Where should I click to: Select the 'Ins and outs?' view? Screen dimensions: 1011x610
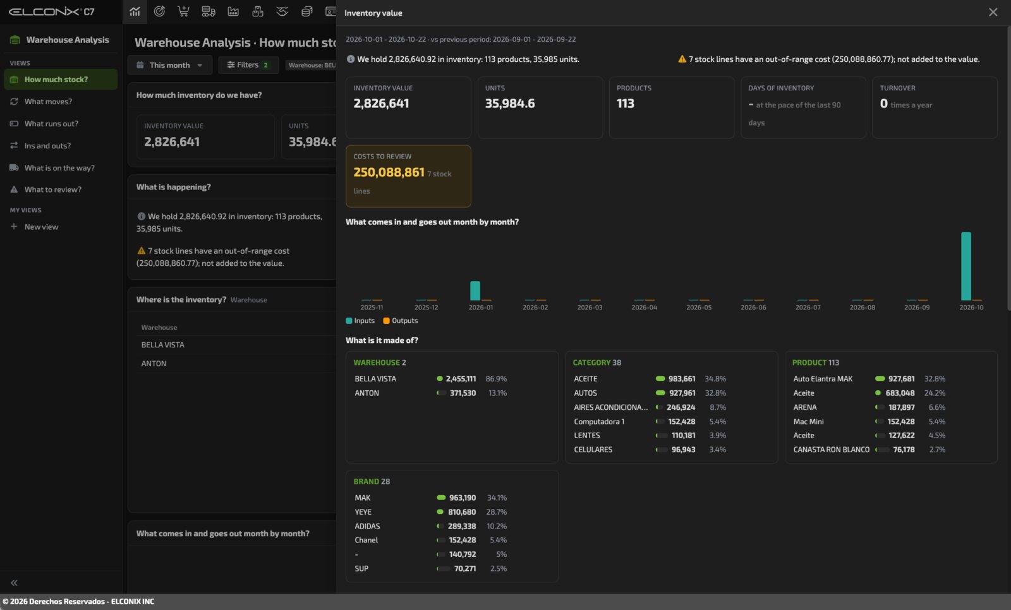point(61,145)
